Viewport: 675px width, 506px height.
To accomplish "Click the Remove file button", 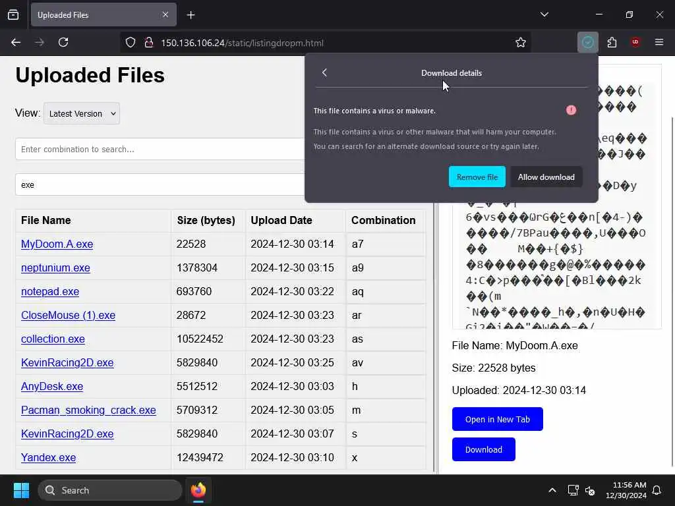I will [x=477, y=177].
